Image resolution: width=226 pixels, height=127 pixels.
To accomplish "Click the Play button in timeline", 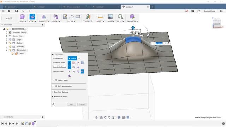I will tap(10, 123).
